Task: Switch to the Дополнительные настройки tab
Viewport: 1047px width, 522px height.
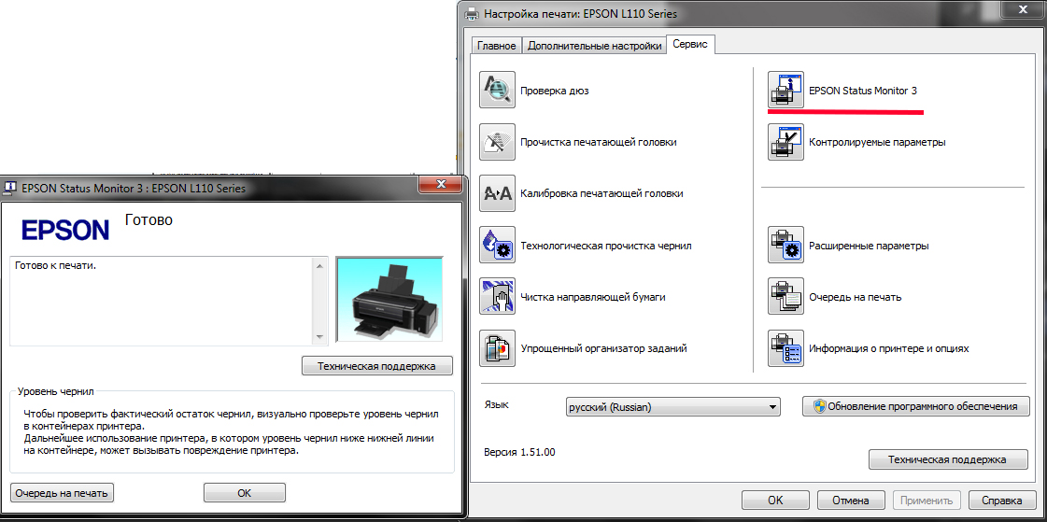Action: (x=594, y=46)
